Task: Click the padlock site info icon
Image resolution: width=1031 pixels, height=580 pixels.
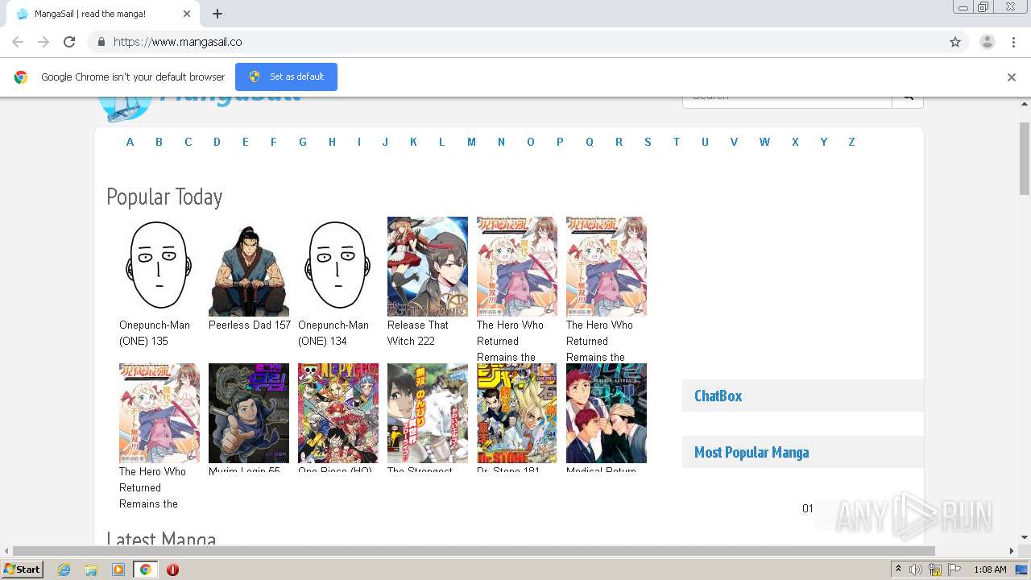Action: coord(101,42)
